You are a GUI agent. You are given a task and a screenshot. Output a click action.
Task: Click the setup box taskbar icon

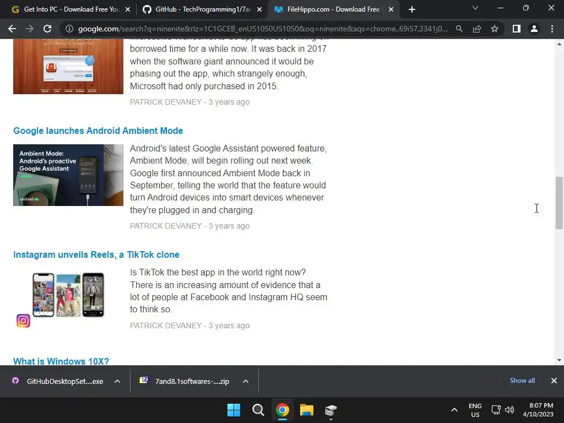click(331, 410)
